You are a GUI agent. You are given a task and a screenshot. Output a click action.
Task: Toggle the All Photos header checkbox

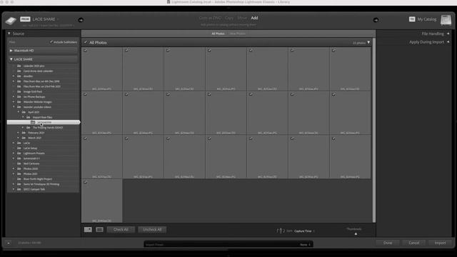(x=86, y=43)
